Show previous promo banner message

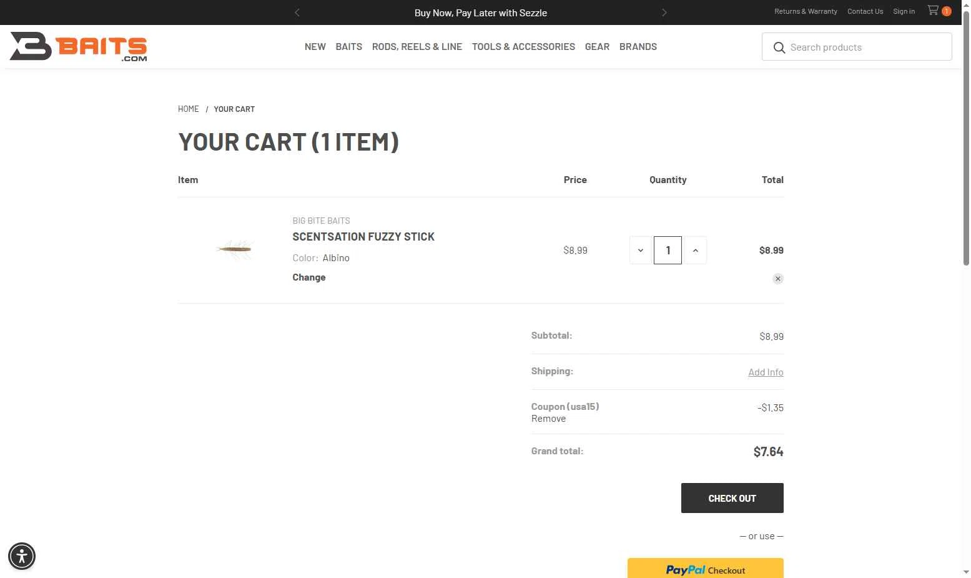click(297, 12)
